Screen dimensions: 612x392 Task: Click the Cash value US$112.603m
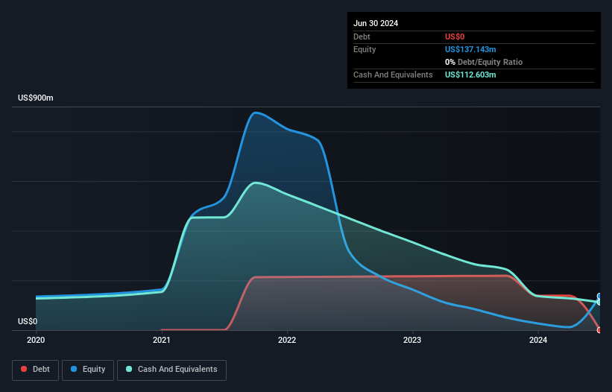point(470,75)
